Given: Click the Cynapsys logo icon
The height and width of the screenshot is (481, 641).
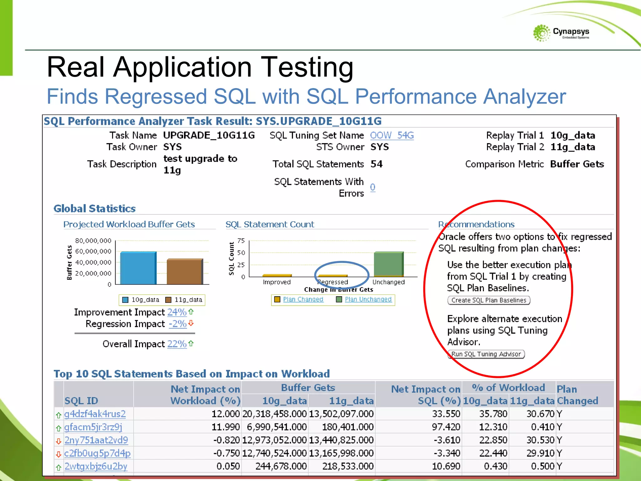Looking at the screenshot, I should pos(541,33).
